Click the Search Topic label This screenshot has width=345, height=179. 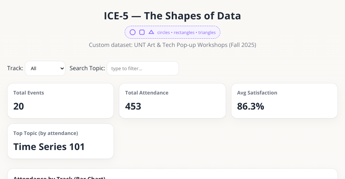tap(87, 68)
